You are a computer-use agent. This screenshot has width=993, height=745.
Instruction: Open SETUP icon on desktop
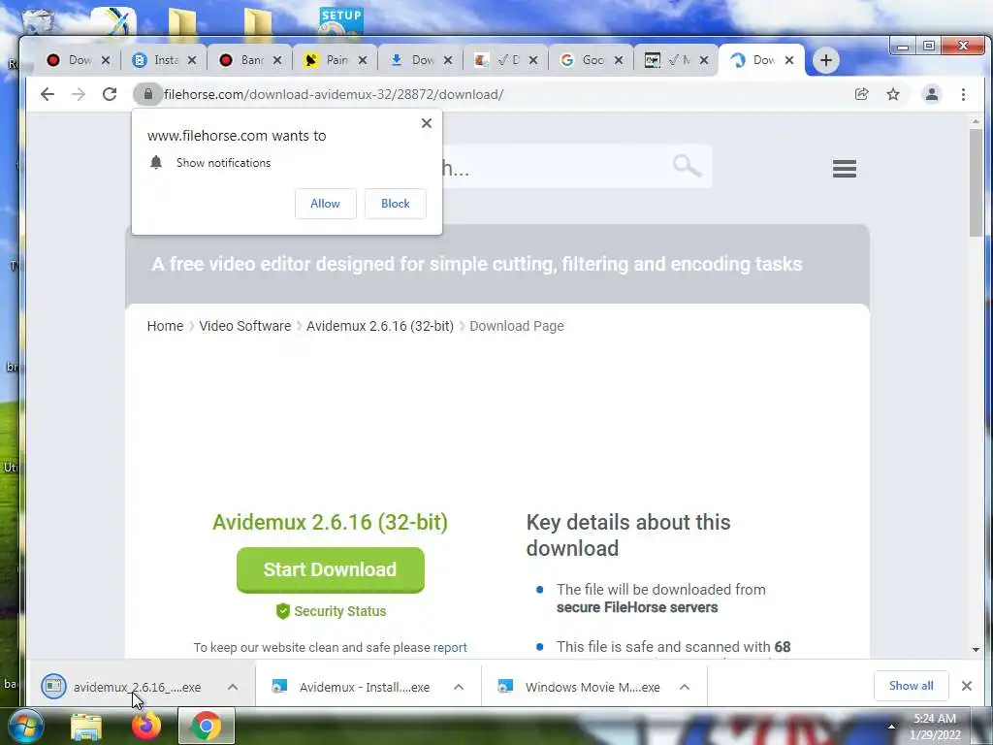[340, 21]
